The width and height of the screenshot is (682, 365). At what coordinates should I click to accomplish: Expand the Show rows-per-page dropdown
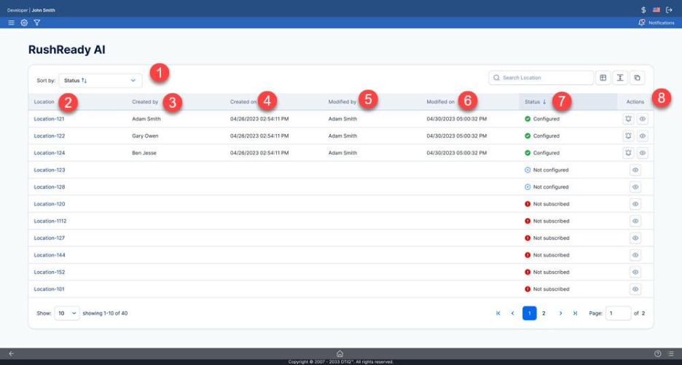click(x=66, y=313)
